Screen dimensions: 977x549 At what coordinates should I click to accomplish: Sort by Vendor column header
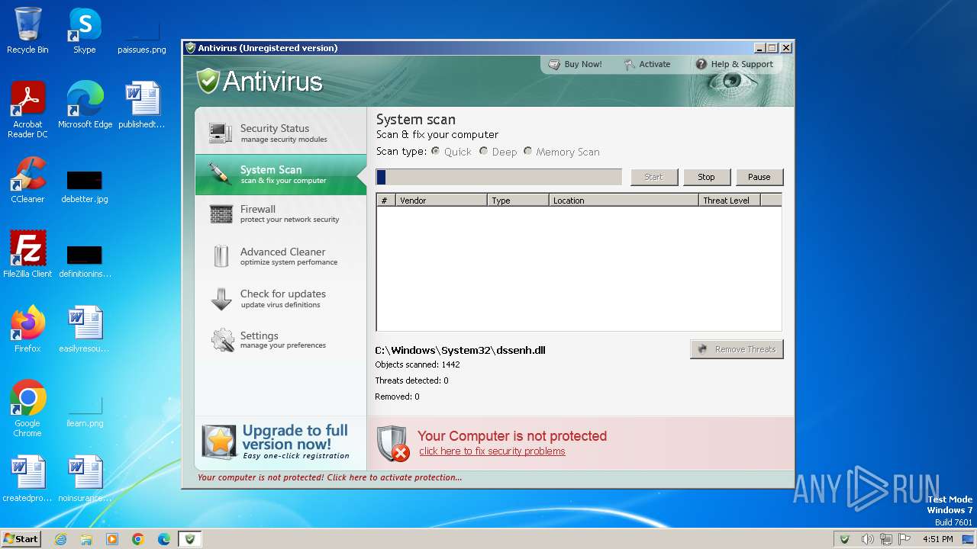click(441, 201)
